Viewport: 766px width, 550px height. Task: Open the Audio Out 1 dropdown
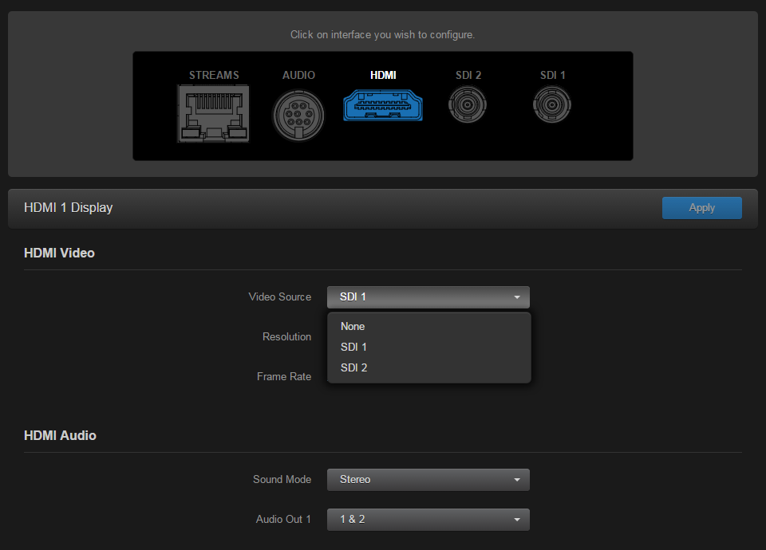pyautogui.click(x=428, y=519)
